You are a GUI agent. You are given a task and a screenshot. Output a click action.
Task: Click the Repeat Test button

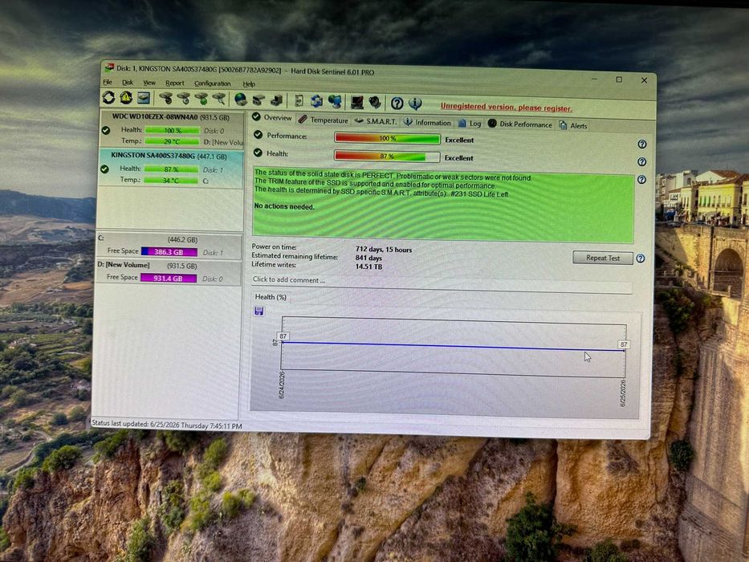(x=603, y=258)
